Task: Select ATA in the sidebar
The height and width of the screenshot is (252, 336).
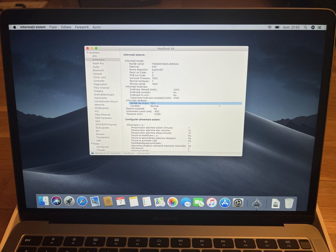Action: (x=94, y=56)
